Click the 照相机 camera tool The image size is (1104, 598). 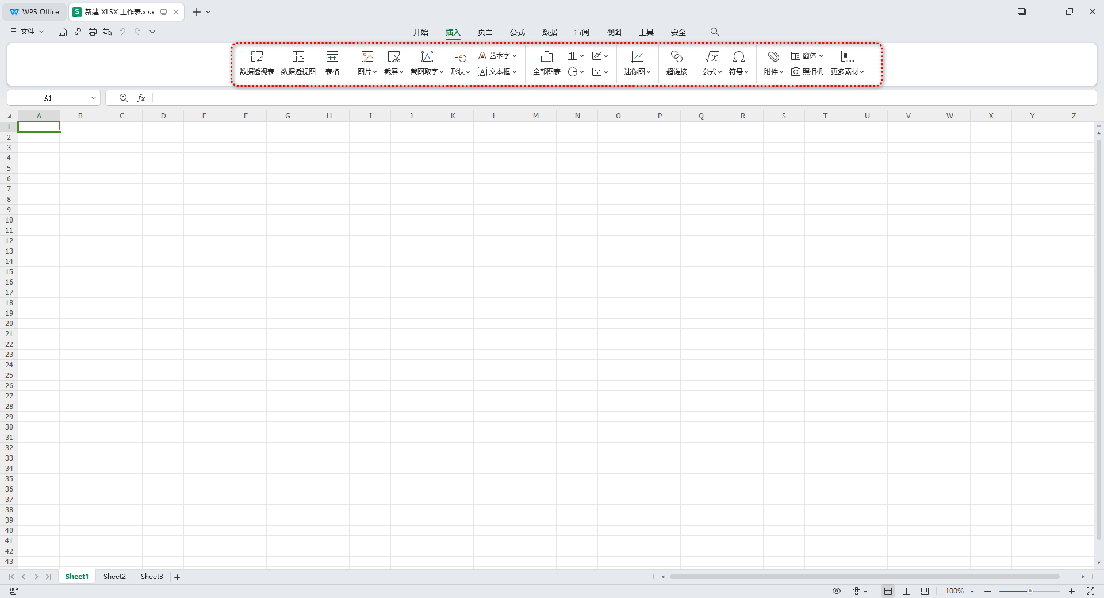coord(807,72)
